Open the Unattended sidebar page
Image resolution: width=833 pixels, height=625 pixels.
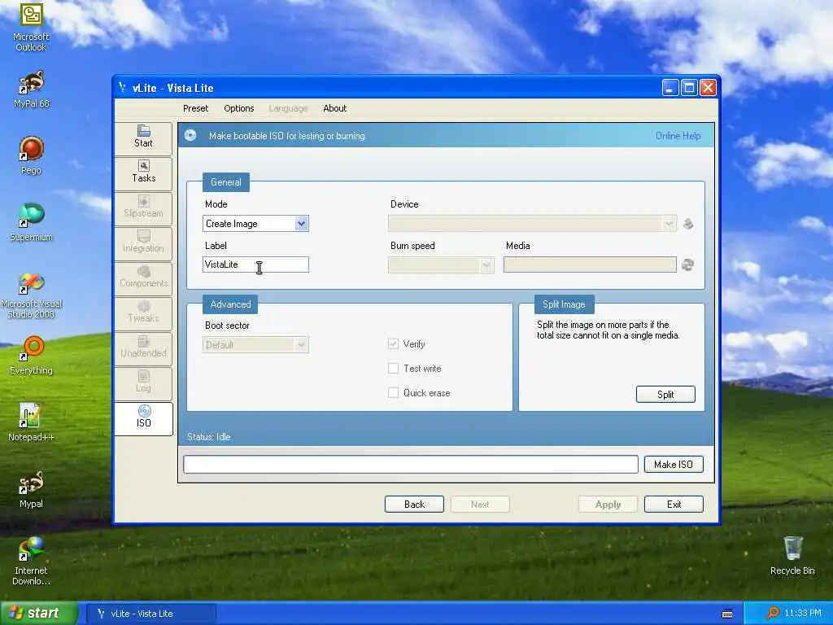pos(143,348)
